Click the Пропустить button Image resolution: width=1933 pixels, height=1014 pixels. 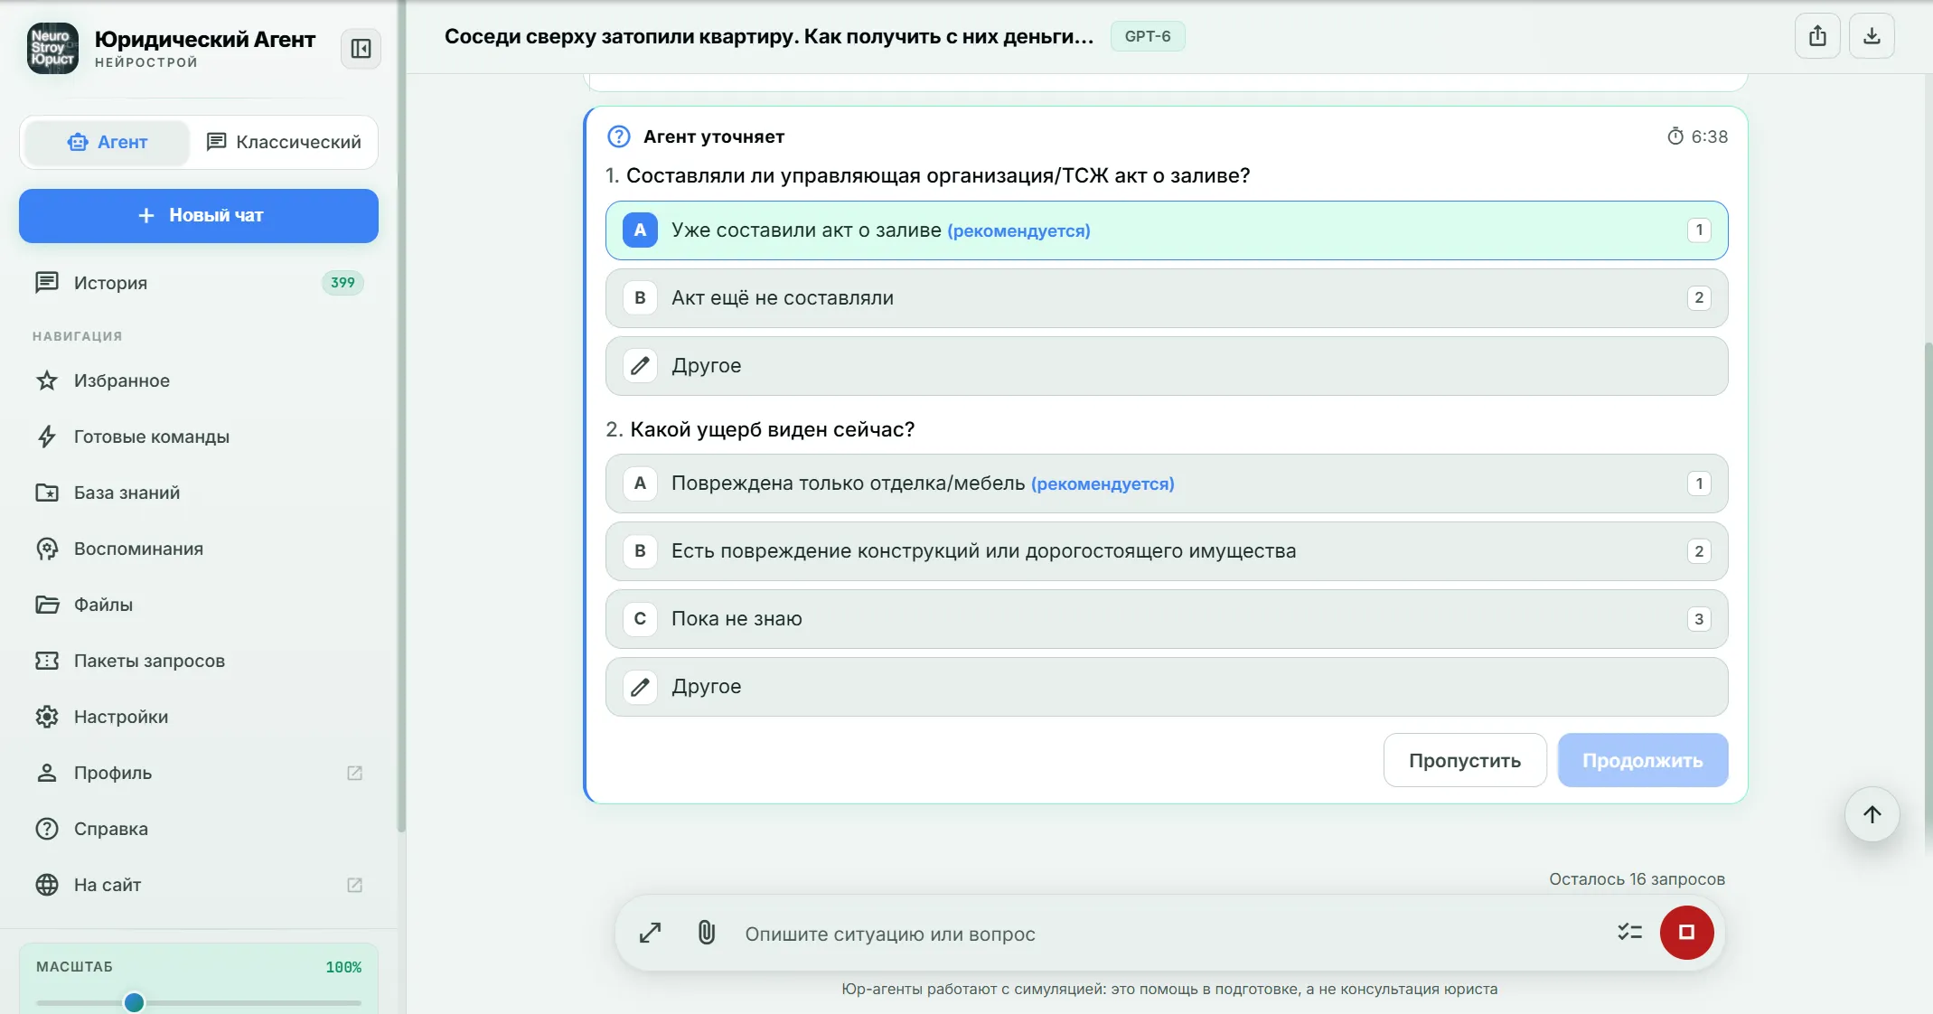(1465, 760)
